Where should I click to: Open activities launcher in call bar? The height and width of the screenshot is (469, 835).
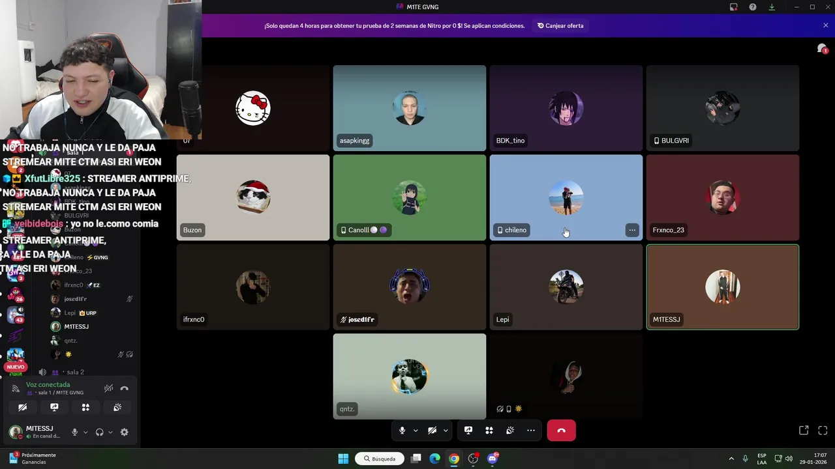coord(489,431)
